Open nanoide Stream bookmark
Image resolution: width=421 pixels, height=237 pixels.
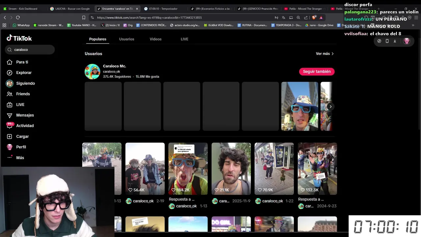[x=48, y=25]
